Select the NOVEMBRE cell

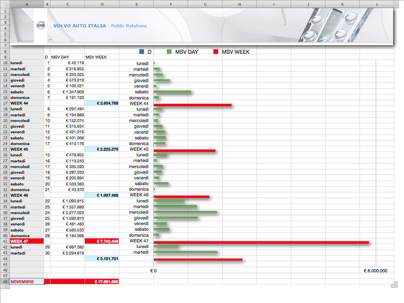(x=27, y=282)
